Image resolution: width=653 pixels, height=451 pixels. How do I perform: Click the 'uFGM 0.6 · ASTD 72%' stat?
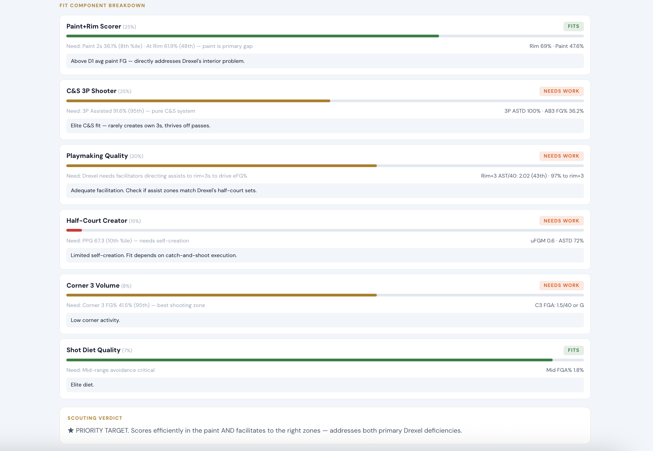pyautogui.click(x=557, y=241)
